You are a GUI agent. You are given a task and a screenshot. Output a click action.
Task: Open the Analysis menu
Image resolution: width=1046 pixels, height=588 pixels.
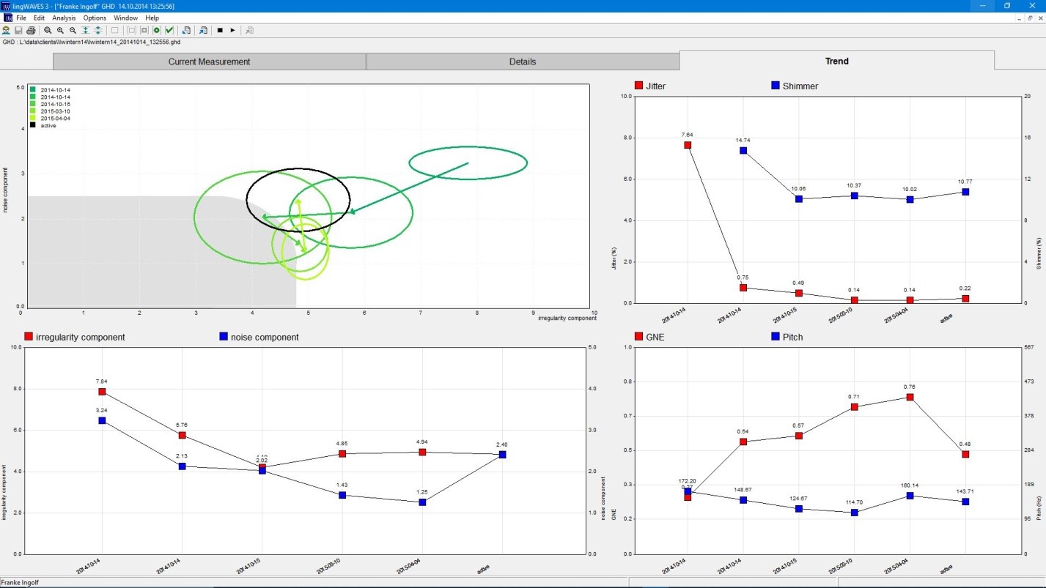click(x=64, y=18)
